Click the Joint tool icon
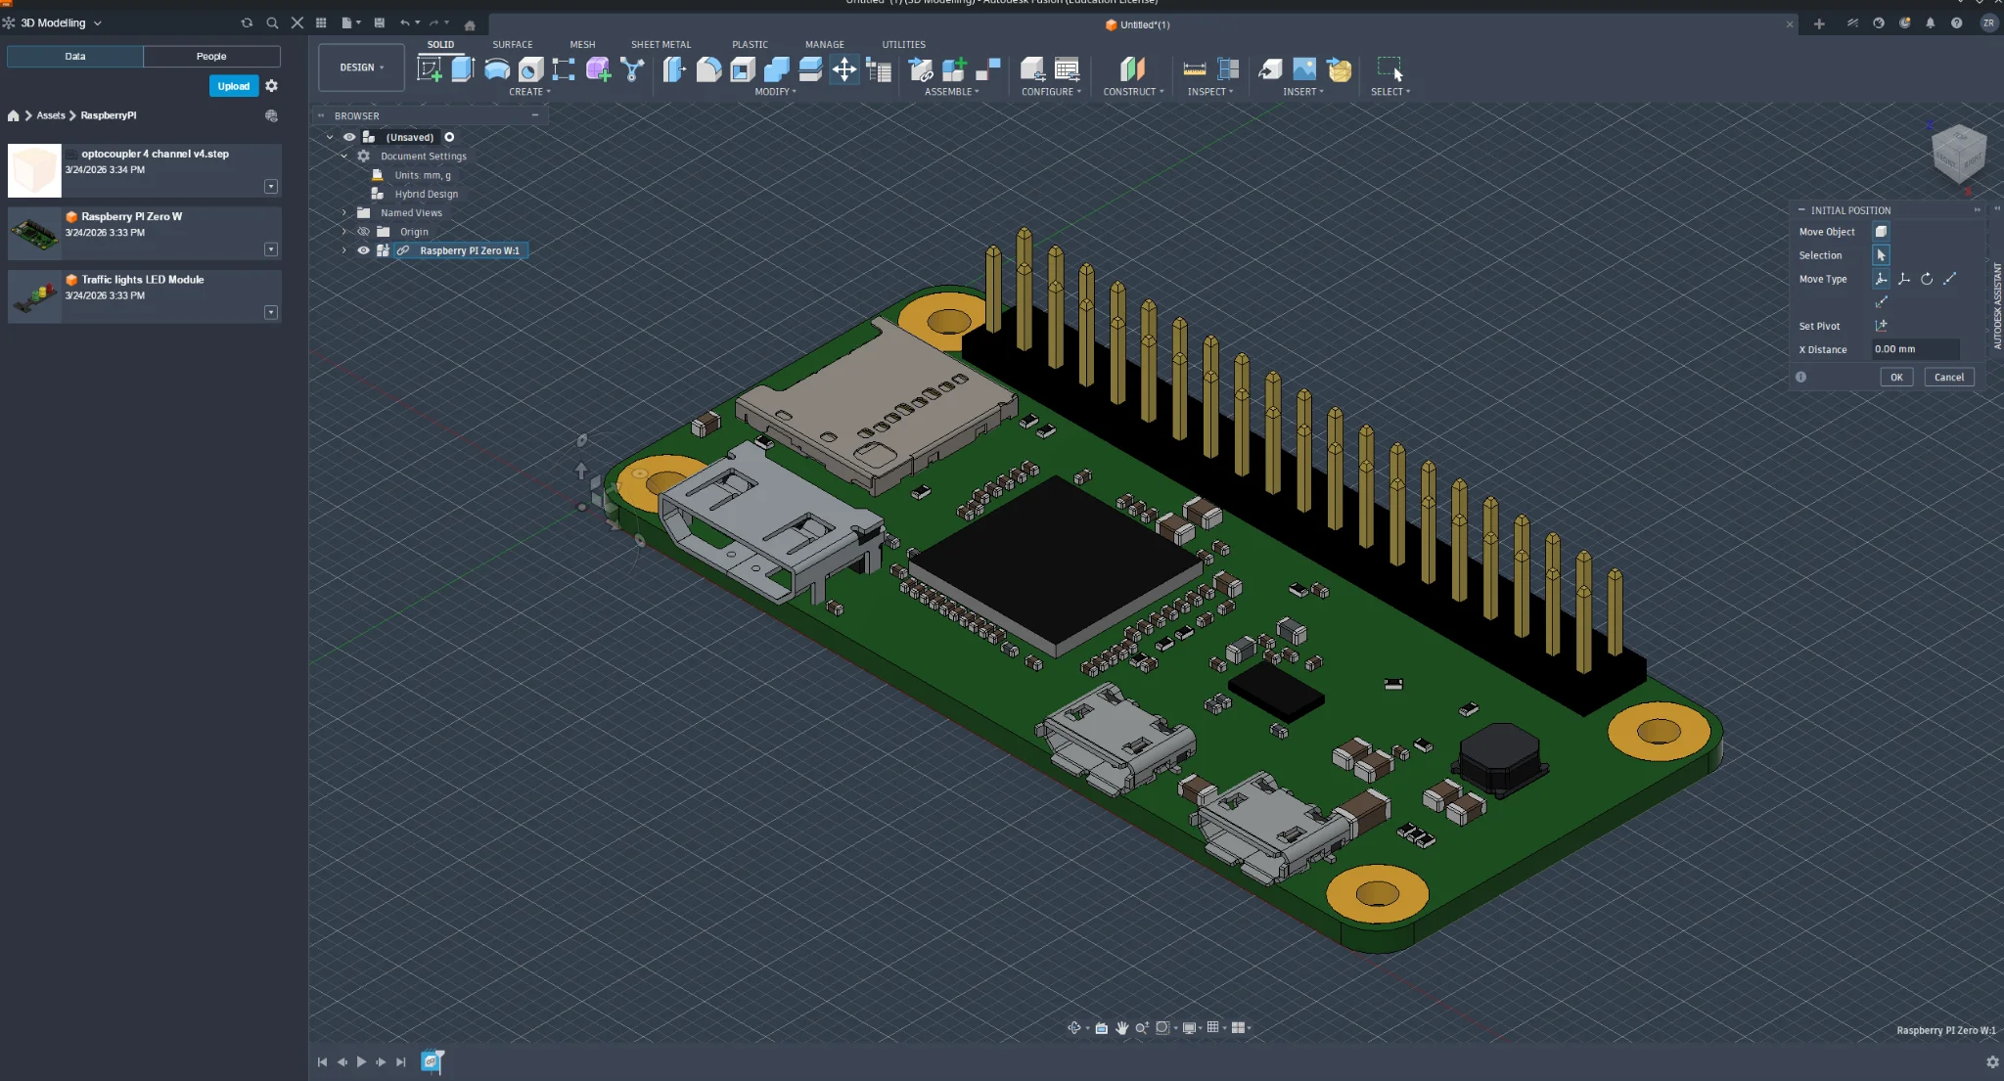The height and width of the screenshot is (1081, 2004). pyautogui.click(x=987, y=68)
